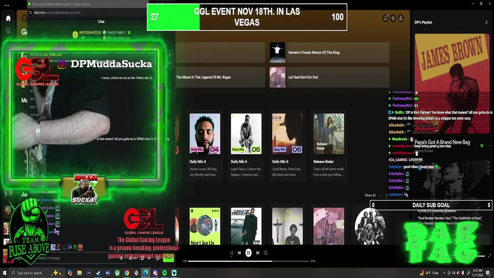Open the Daily Mix 6 playlist cover
Image resolution: width=494 pixels, height=278 pixels.
288,134
